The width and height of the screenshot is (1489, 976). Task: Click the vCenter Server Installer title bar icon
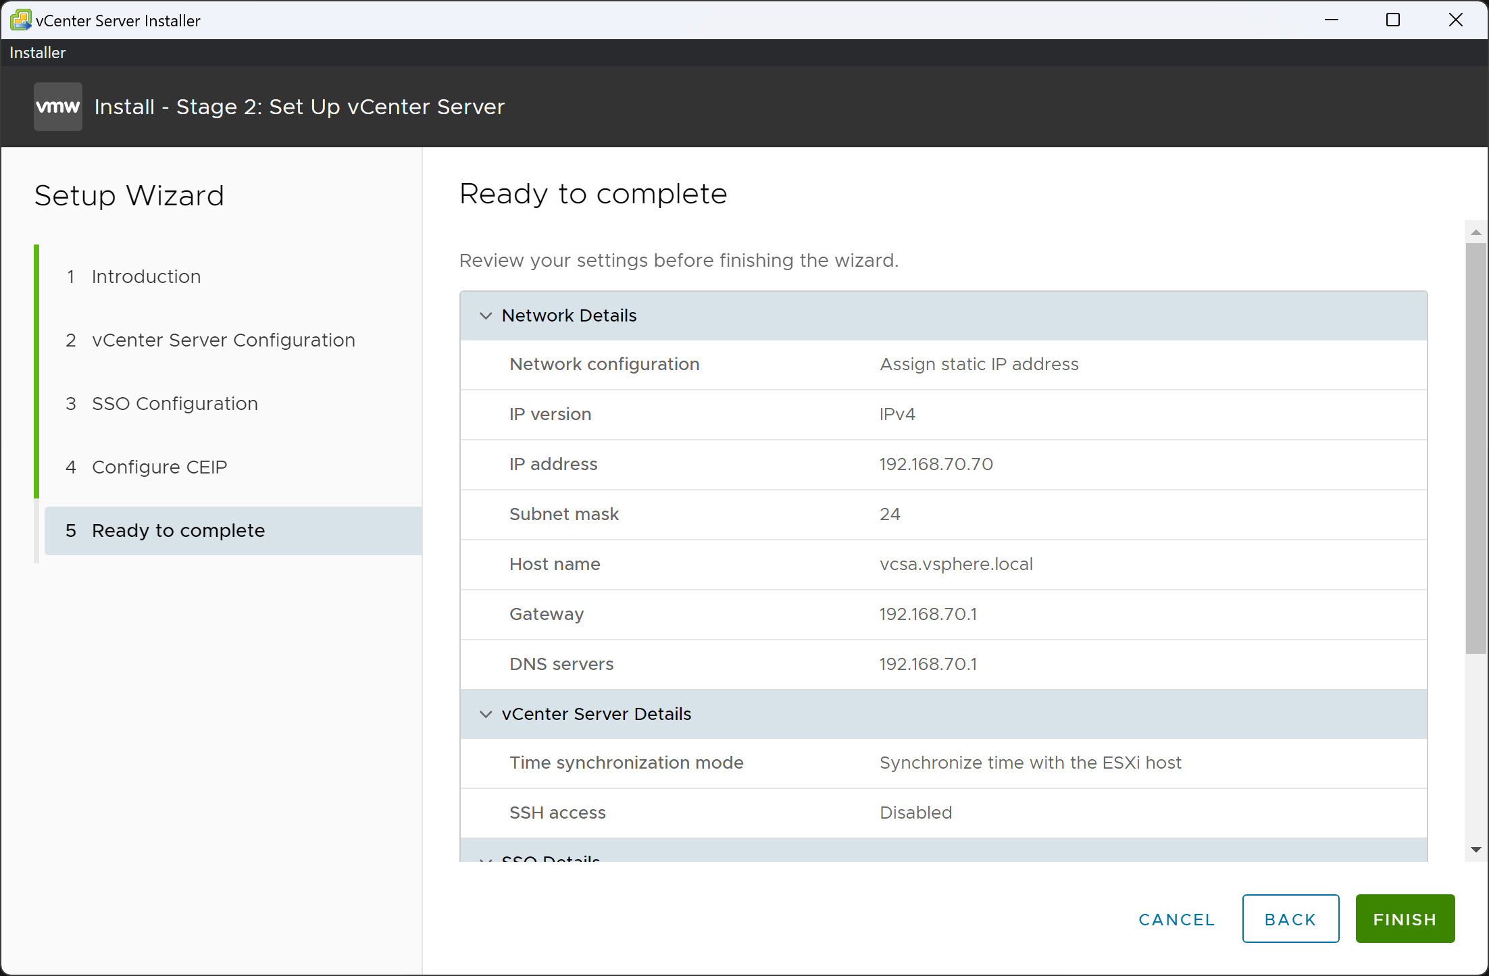pyautogui.click(x=20, y=20)
